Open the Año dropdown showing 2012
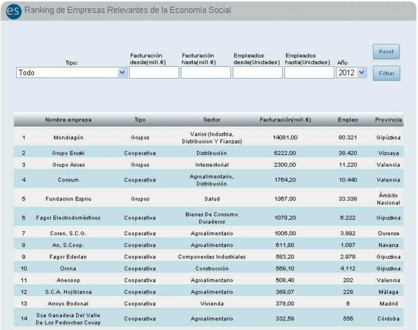 [351, 72]
